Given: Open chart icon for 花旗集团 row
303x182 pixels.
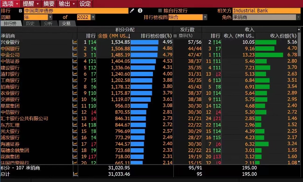Looking at the screenshot, I should [75, 156].
